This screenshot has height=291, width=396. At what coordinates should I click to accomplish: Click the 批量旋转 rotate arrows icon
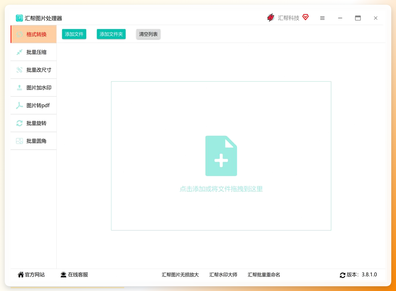[x=20, y=123]
